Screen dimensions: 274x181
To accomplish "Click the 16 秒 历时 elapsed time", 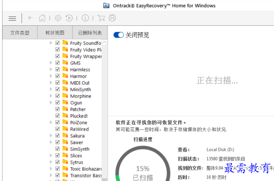I will click(216, 177).
